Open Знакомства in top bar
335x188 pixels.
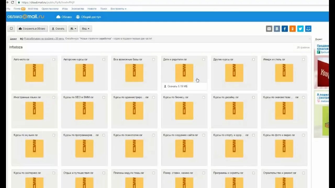pos(77,9)
